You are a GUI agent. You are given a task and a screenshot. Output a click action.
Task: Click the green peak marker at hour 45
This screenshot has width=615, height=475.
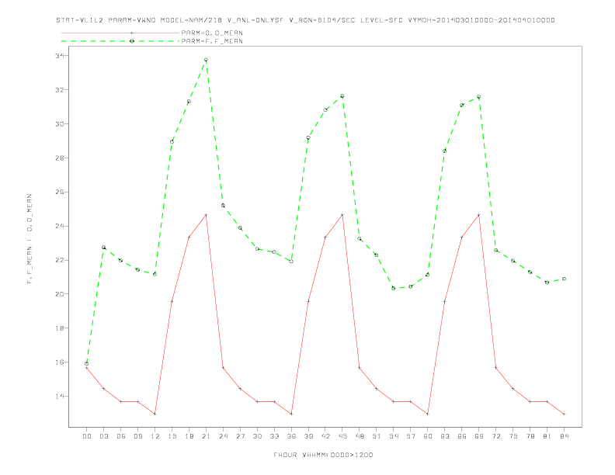click(342, 96)
